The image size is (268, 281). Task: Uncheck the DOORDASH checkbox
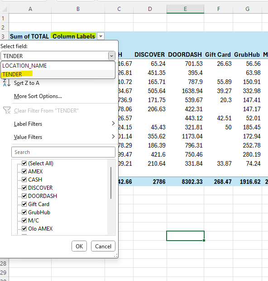pyautogui.click(x=24, y=196)
